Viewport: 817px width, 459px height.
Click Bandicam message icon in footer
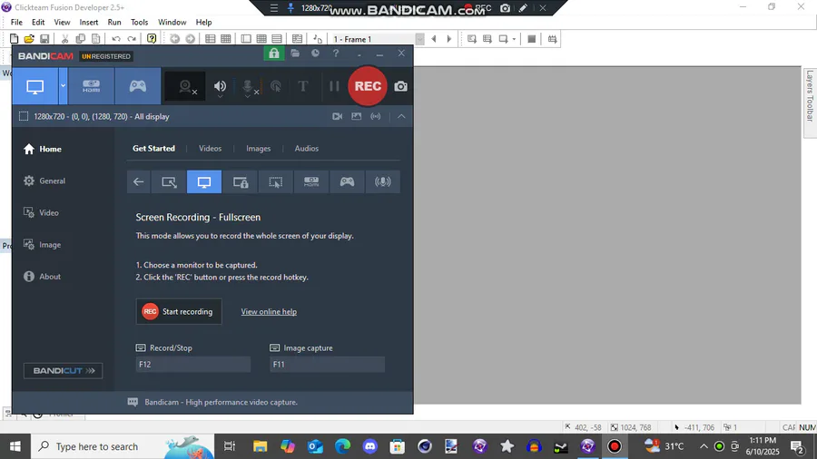coord(133,402)
